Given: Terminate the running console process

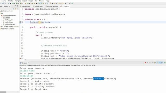Looking at the screenshot, I should [x=145, y=63].
